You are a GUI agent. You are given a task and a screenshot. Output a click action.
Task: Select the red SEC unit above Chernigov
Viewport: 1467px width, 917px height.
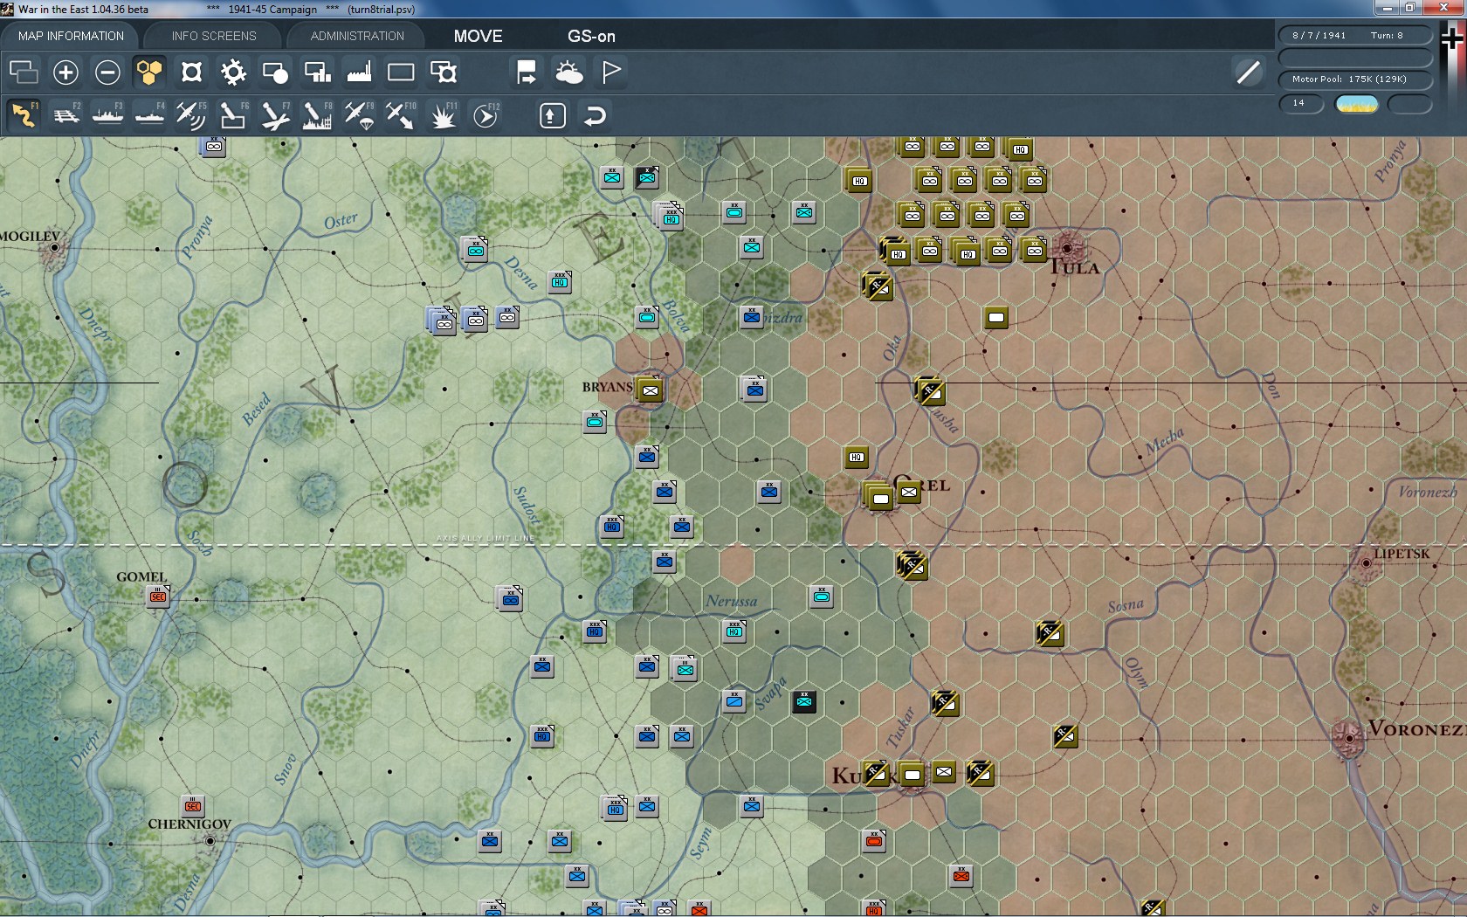click(x=193, y=805)
